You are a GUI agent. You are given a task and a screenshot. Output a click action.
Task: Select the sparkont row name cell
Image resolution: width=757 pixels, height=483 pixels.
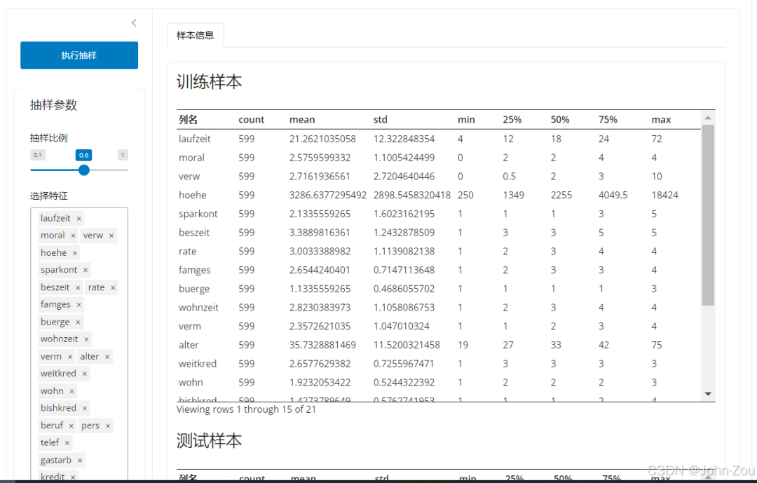click(198, 214)
